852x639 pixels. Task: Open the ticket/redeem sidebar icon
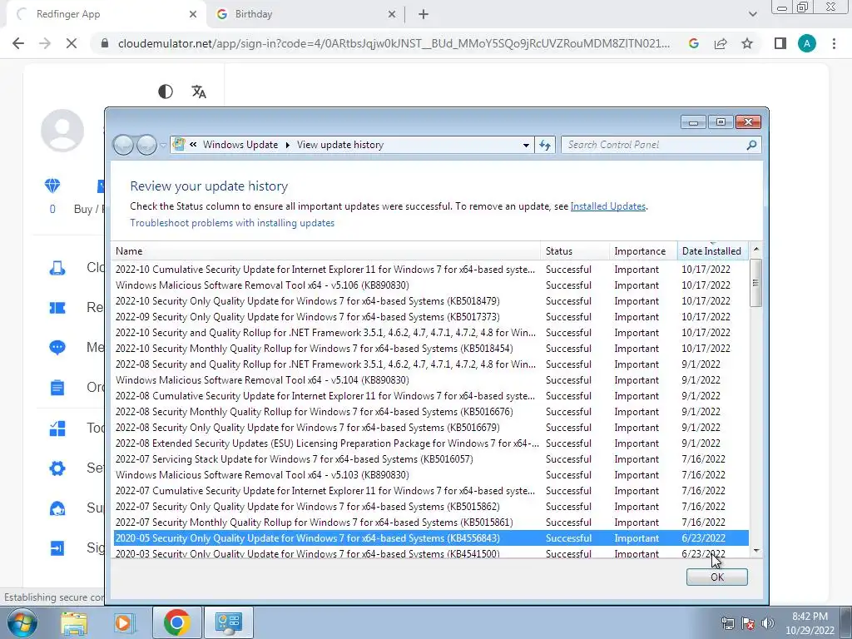click(x=57, y=308)
